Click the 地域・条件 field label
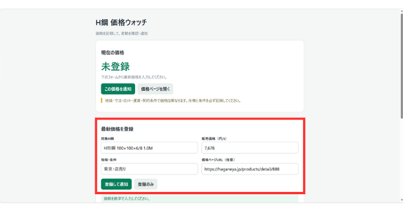 [109, 160]
